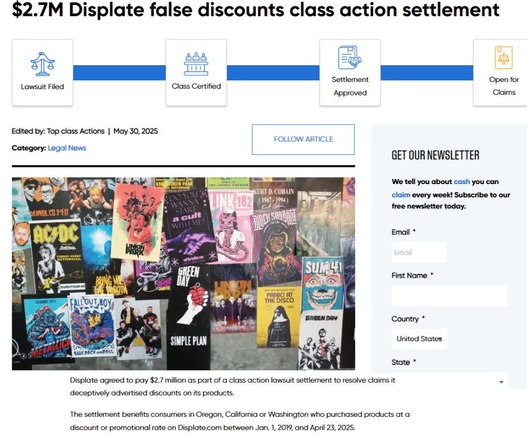527x436 pixels.
Task: Click the Open for Claims orange icon
Action: tap(503, 57)
